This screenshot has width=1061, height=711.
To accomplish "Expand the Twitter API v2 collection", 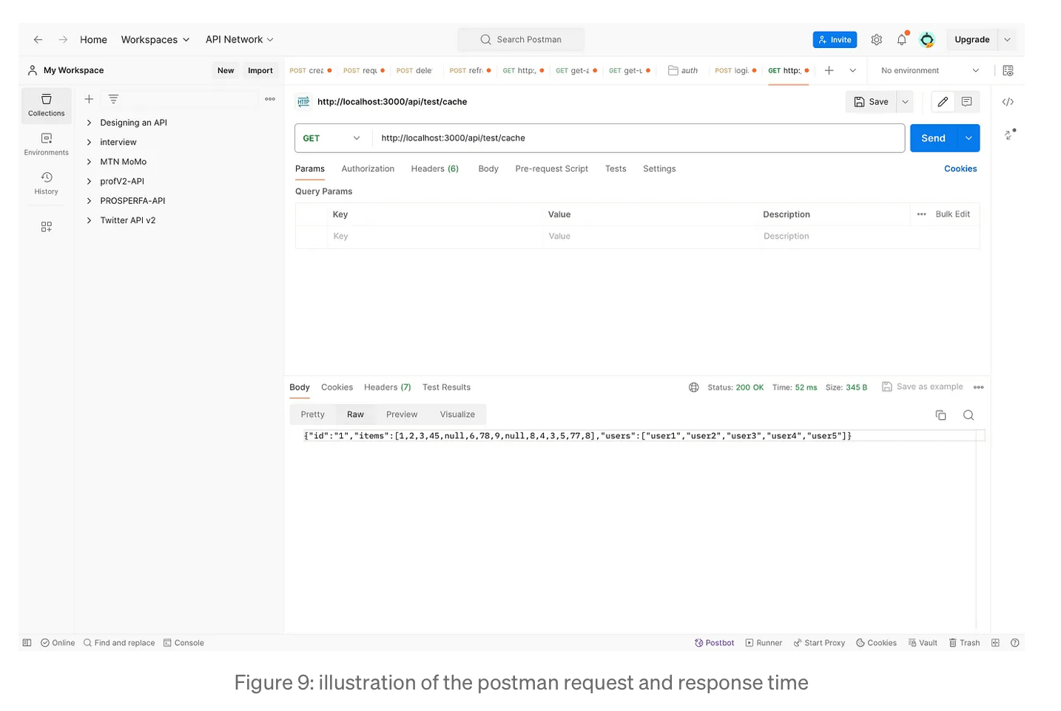I will (89, 220).
